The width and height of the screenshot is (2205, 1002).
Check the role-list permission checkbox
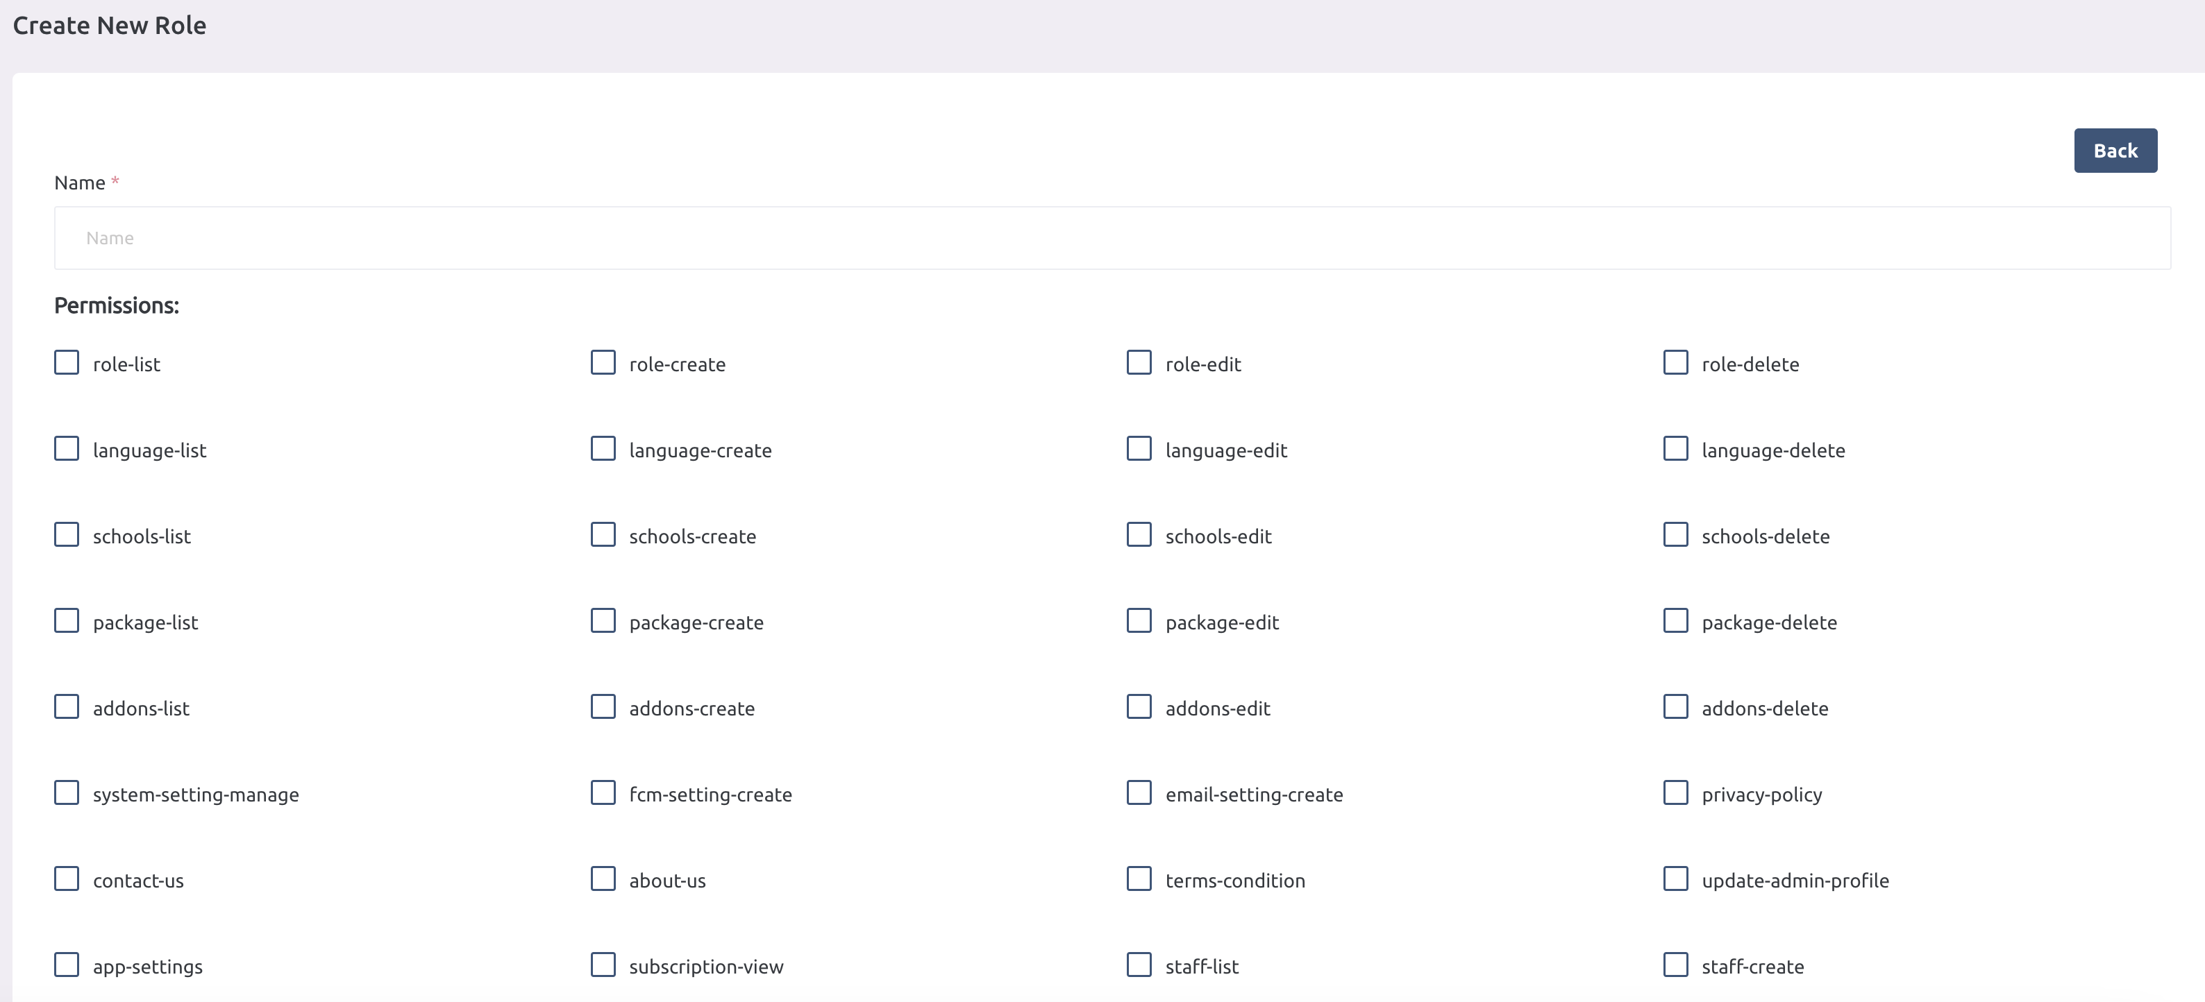click(x=67, y=363)
